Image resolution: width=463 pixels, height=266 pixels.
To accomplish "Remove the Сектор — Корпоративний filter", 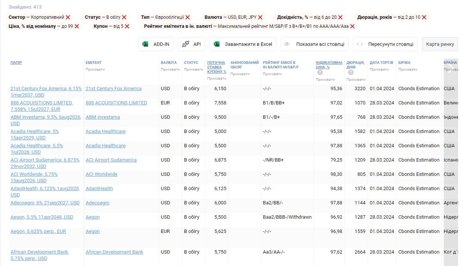I will (x=68, y=17).
